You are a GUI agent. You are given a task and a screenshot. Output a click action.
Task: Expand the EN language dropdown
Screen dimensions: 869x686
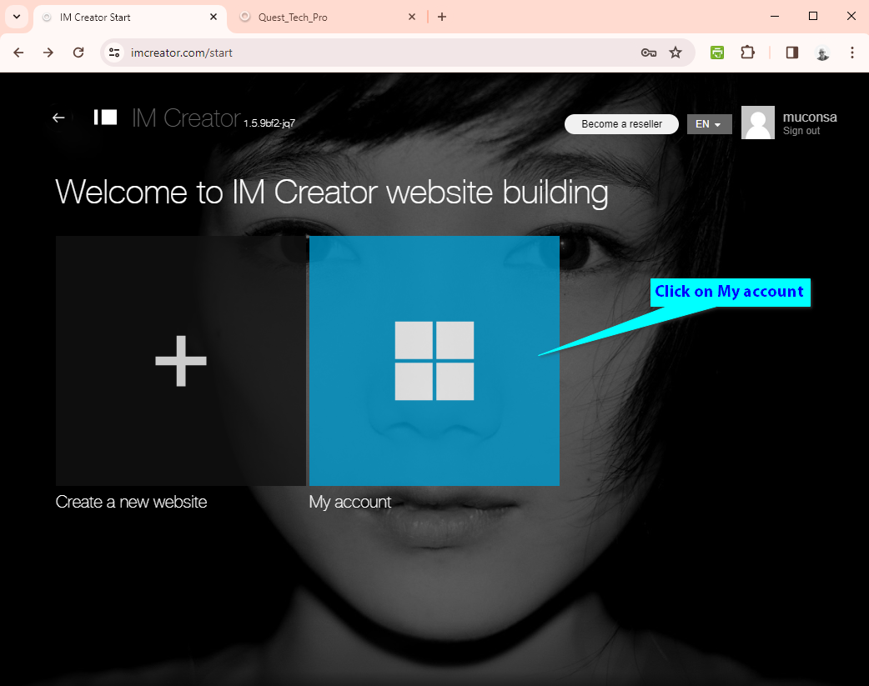pyautogui.click(x=709, y=124)
